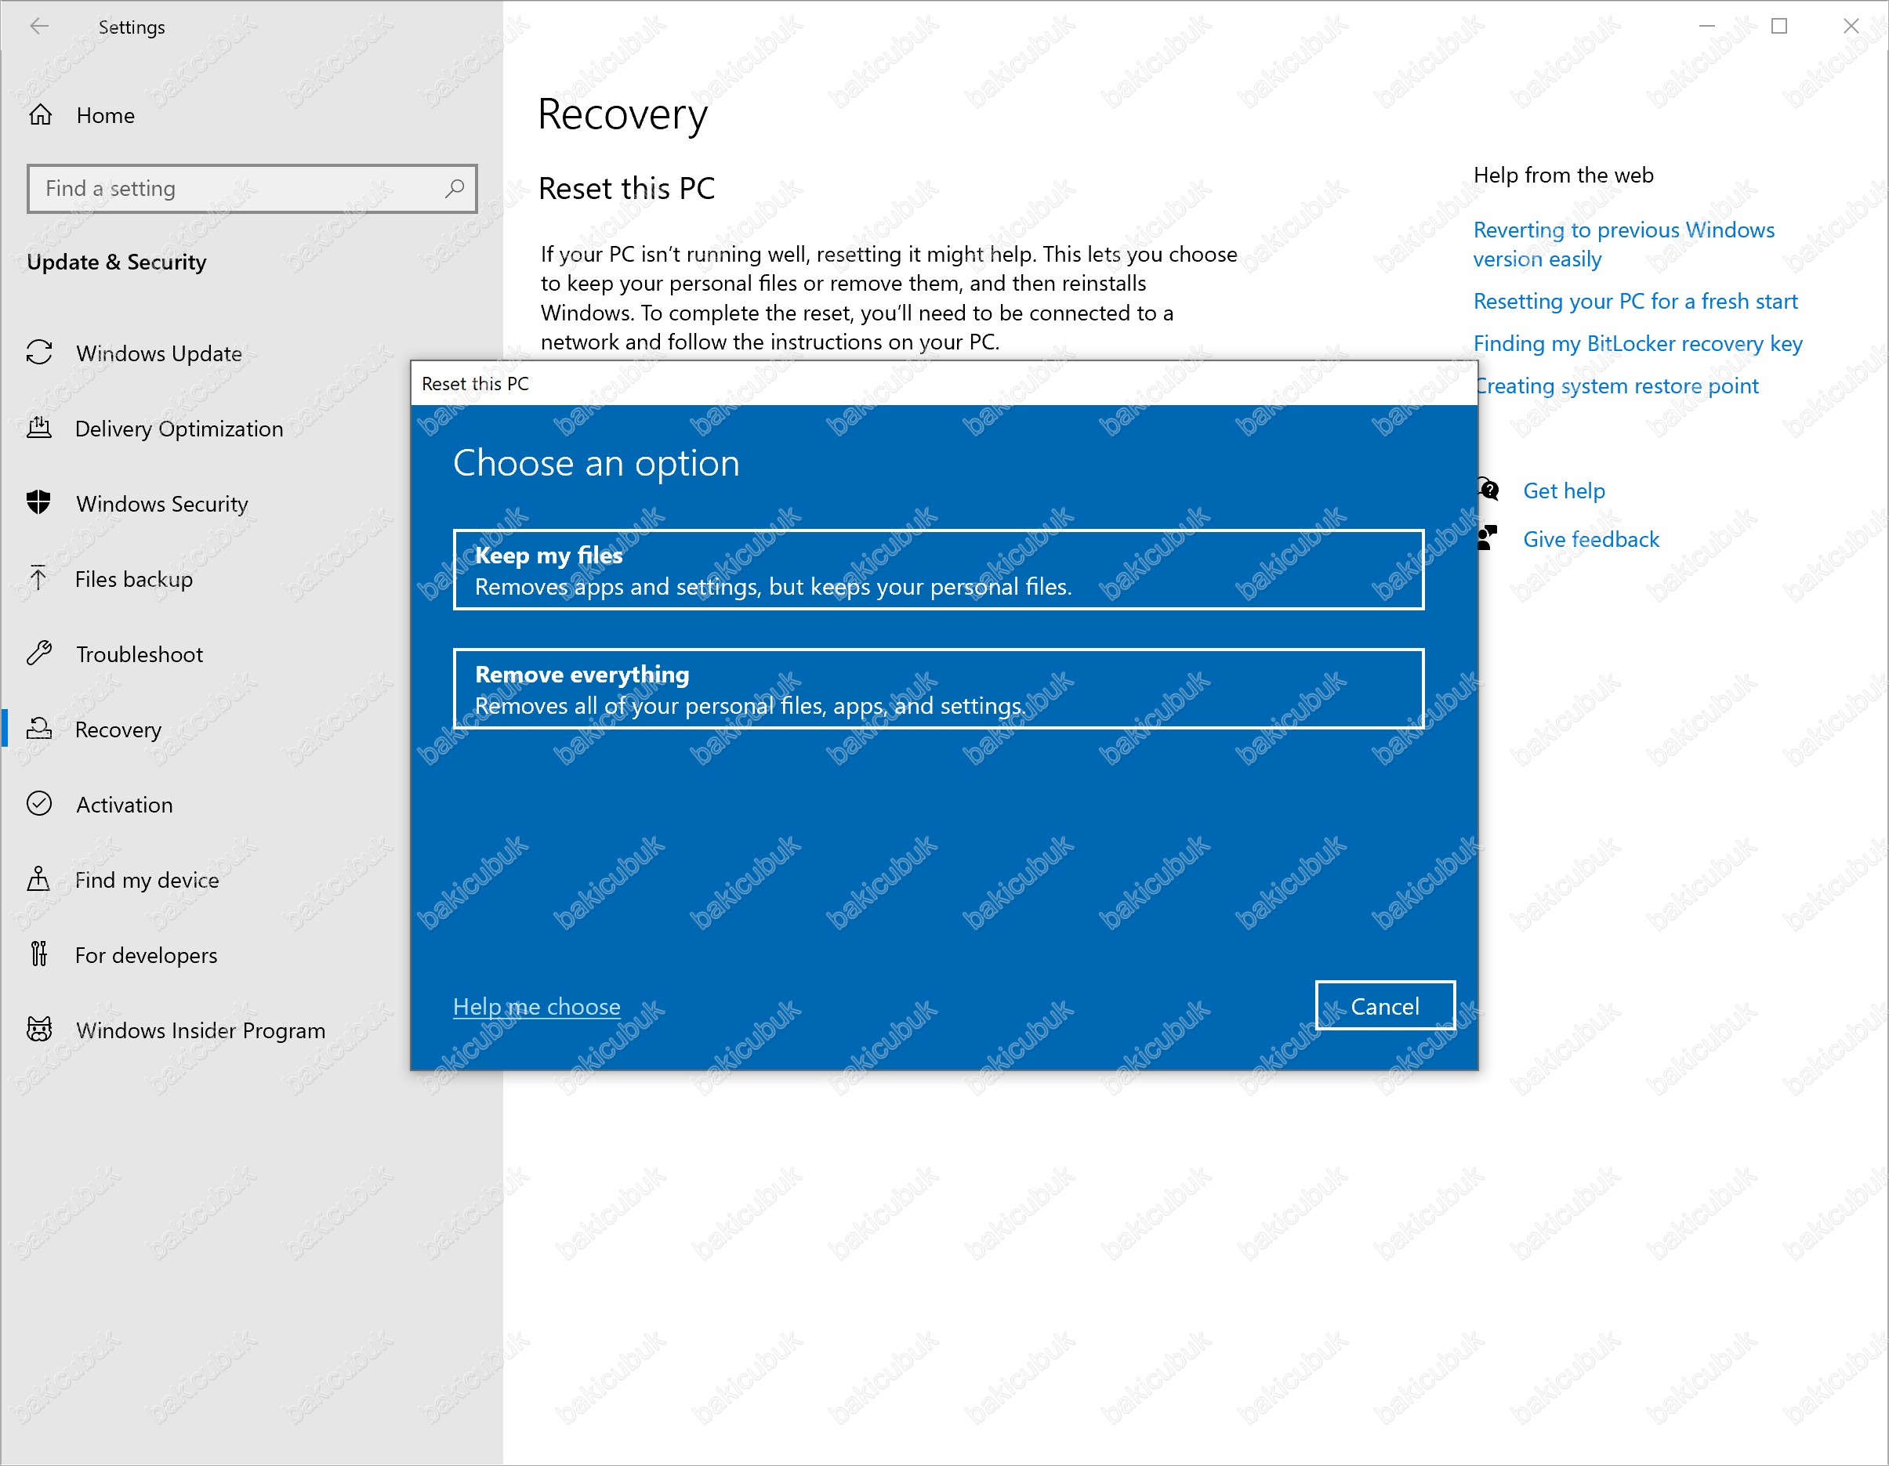The image size is (1889, 1466).
Task: Open Windows Update section
Action: [x=159, y=353]
